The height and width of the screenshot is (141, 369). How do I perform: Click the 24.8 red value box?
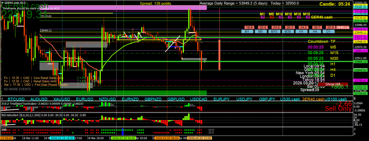tap(276, 27)
